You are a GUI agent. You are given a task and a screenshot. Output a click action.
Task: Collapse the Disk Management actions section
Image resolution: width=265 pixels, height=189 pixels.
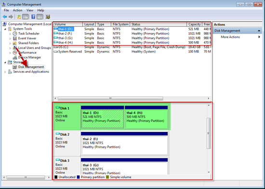(259, 31)
